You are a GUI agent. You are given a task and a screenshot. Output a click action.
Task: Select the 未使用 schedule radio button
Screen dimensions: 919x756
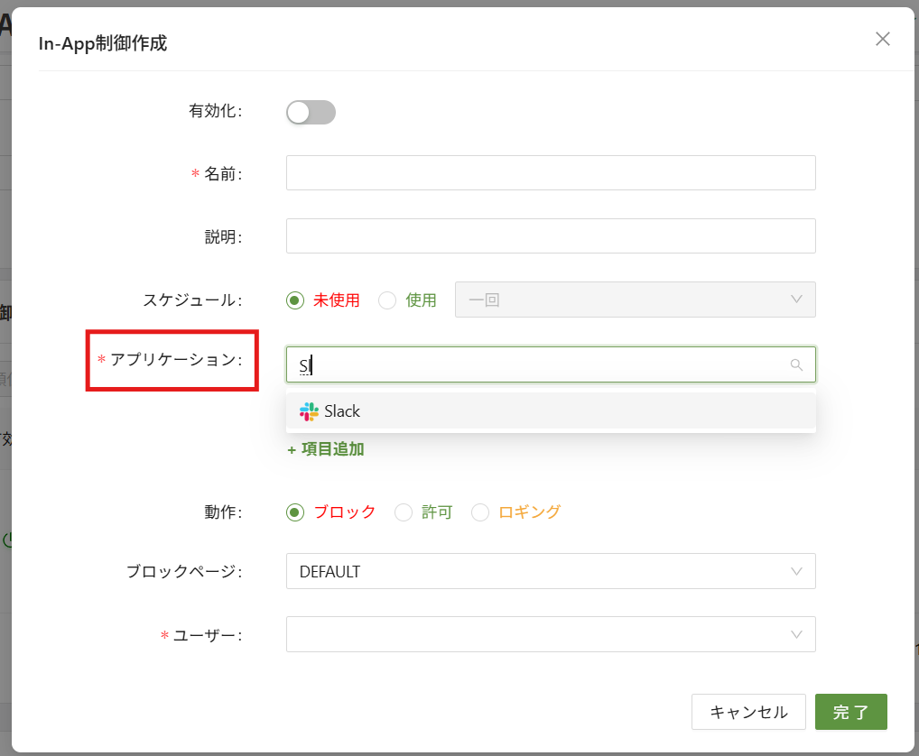(x=295, y=300)
